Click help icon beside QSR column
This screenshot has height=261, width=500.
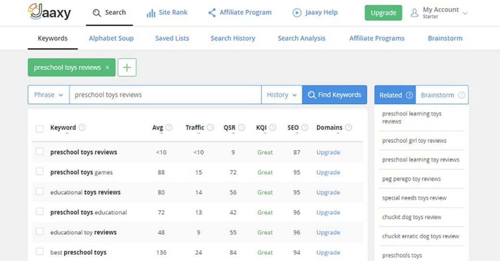pos(241,128)
